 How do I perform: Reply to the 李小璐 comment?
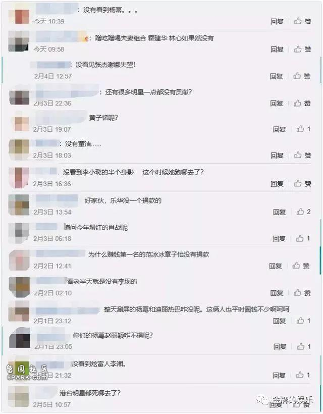(277, 183)
